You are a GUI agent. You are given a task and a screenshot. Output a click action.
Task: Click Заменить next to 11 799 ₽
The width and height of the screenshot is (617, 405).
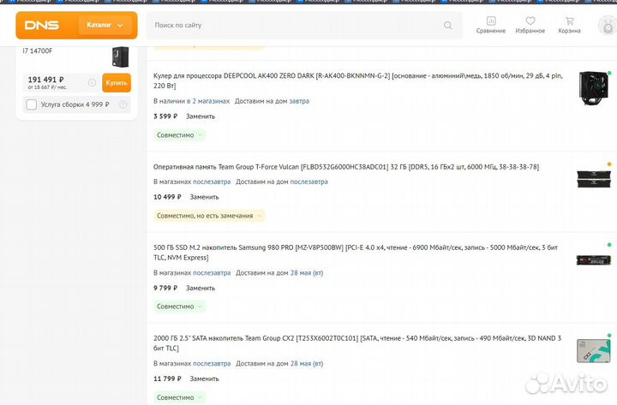204,379
